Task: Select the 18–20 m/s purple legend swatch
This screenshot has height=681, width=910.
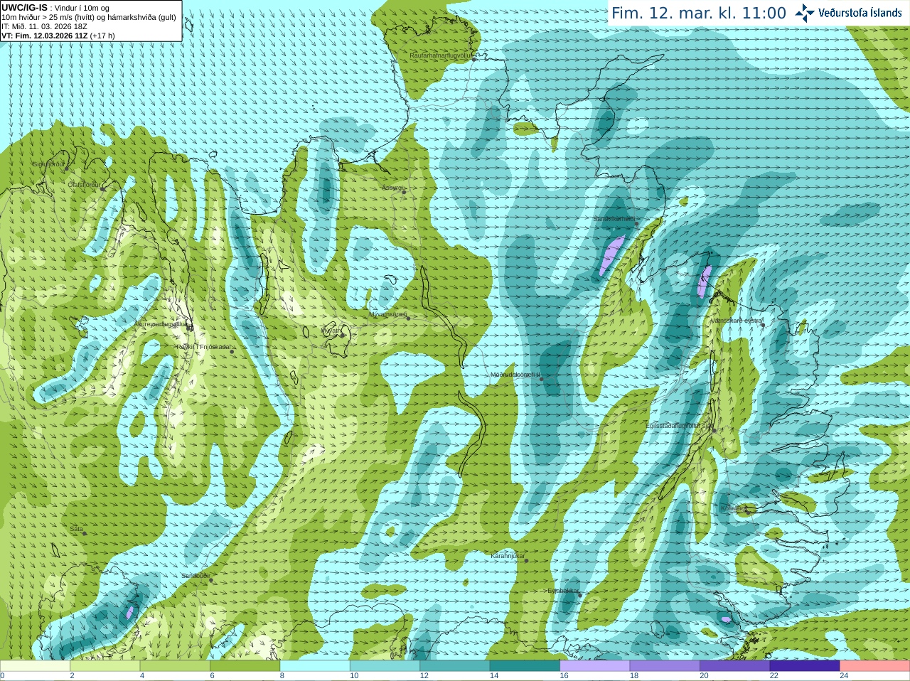Action: pos(665,665)
